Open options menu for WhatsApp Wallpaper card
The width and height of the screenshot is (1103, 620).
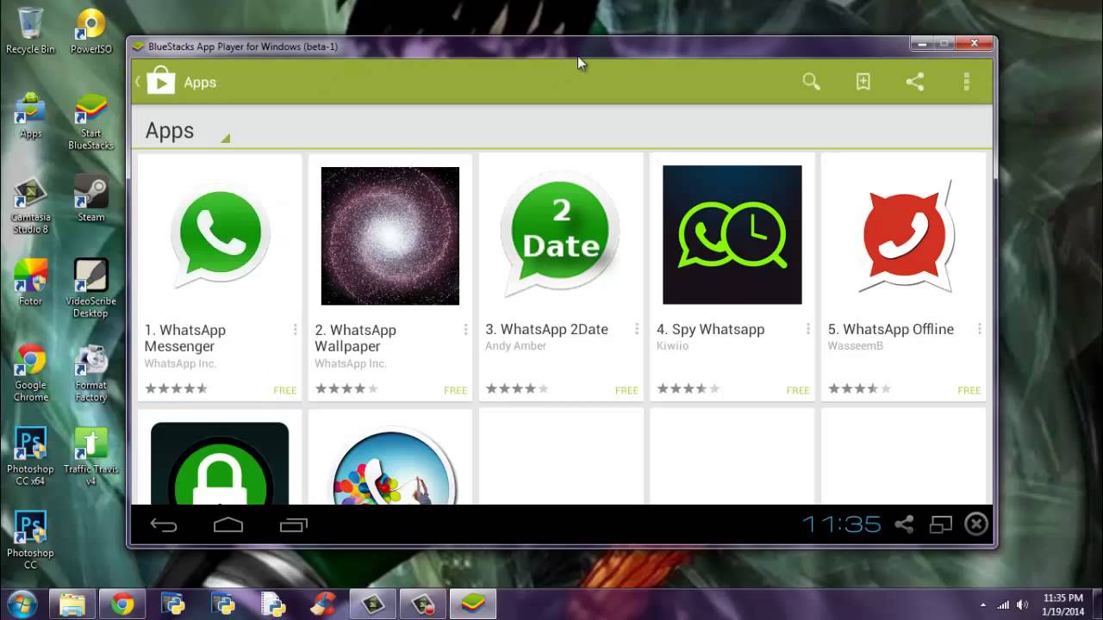pos(465,330)
